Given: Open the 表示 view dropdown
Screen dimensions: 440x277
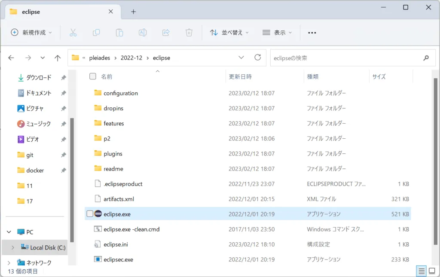Looking at the screenshot, I should 277,33.
